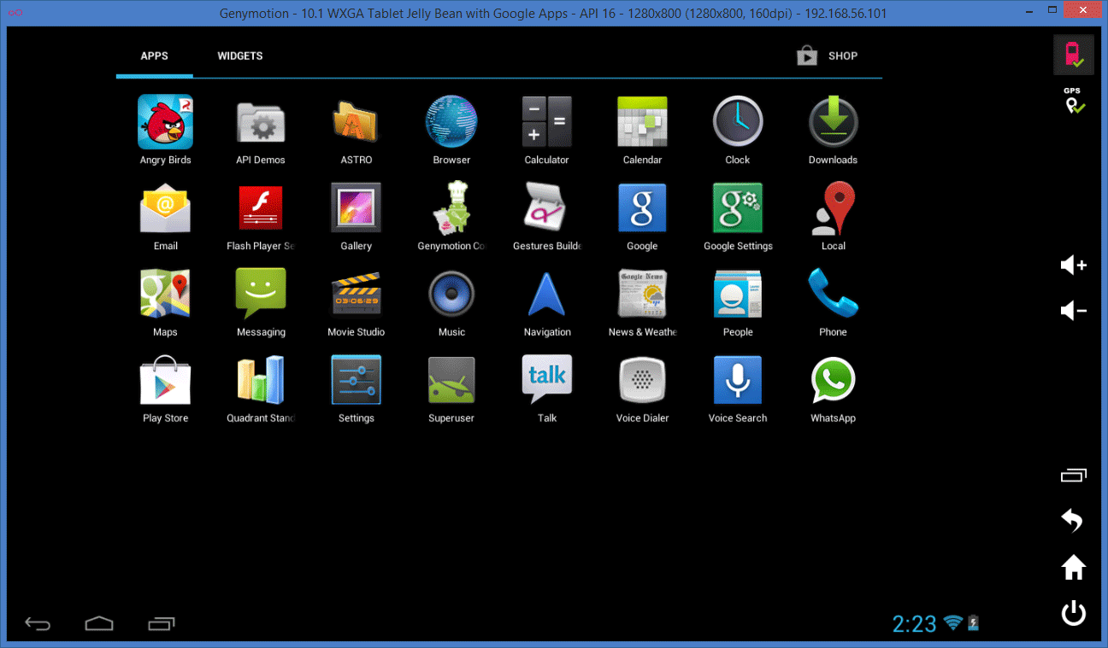Open the Browser app
The image size is (1108, 648).
pyautogui.click(x=451, y=122)
